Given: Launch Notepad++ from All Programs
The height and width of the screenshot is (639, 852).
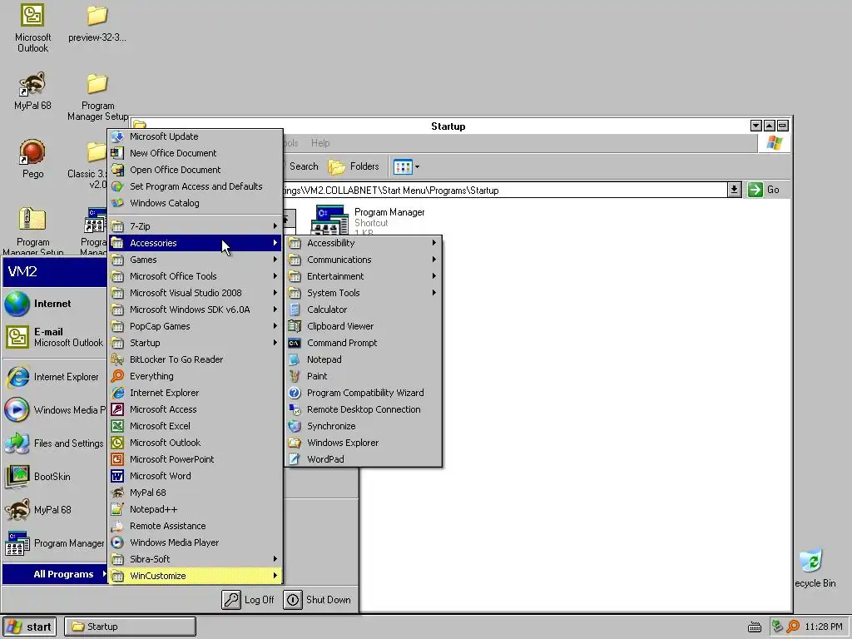Looking at the screenshot, I should coord(196,509).
